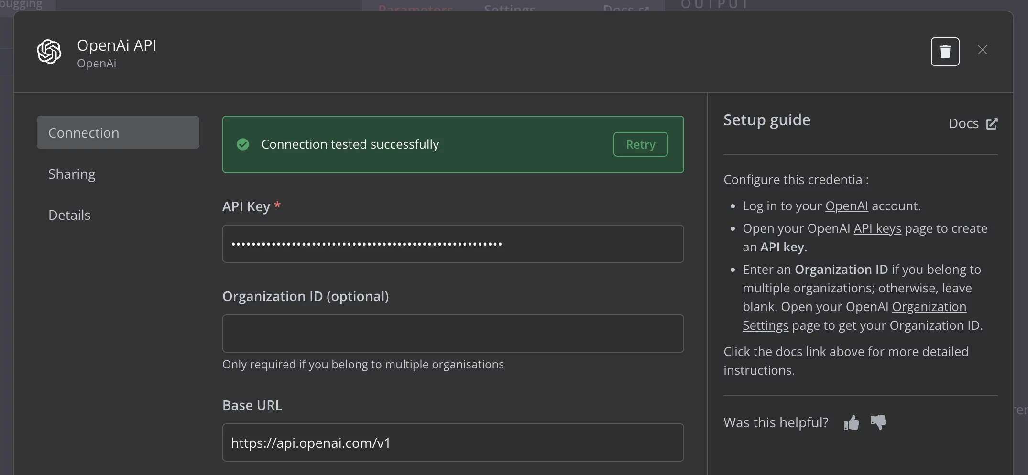Retry the connection test
The width and height of the screenshot is (1028, 475).
pyautogui.click(x=641, y=144)
